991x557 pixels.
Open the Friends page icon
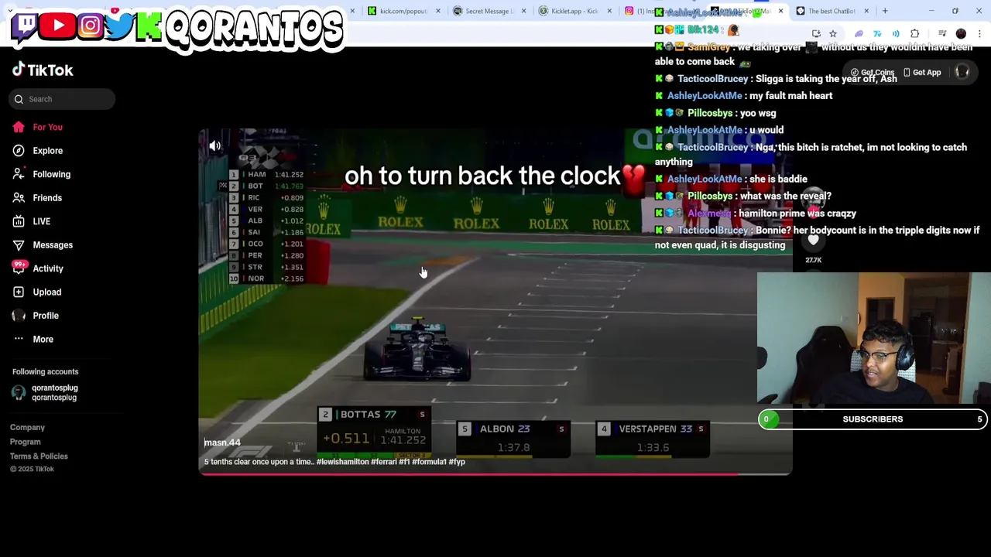19,198
